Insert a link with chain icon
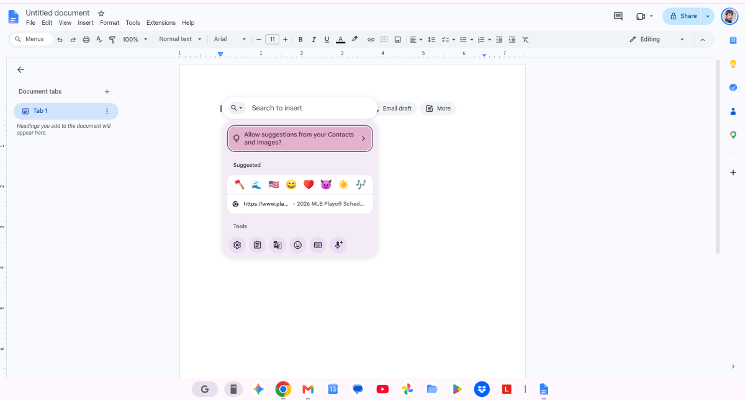This screenshot has width=745, height=400. coord(371,39)
